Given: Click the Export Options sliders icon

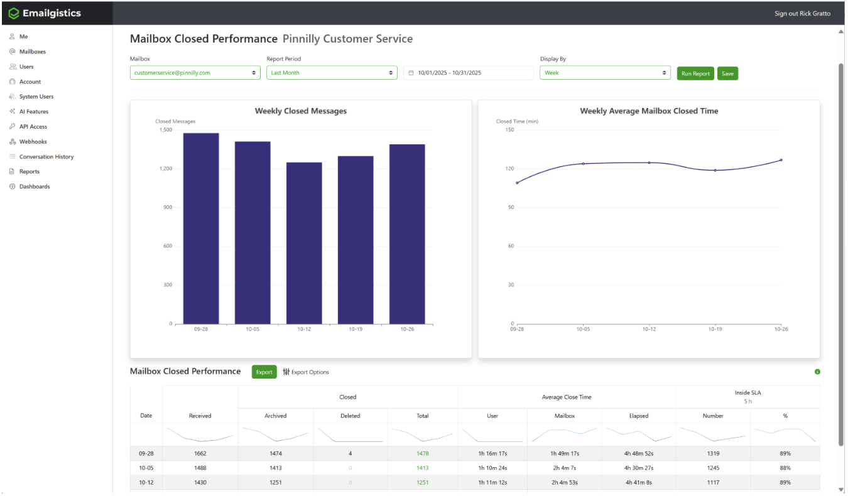Looking at the screenshot, I should [x=286, y=372].
